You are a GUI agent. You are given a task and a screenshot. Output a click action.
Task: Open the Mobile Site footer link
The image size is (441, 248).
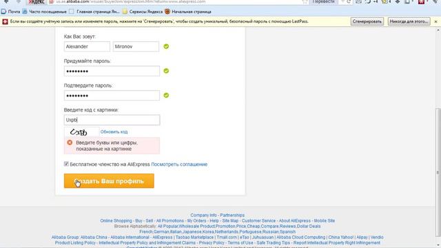coord(325,221)
